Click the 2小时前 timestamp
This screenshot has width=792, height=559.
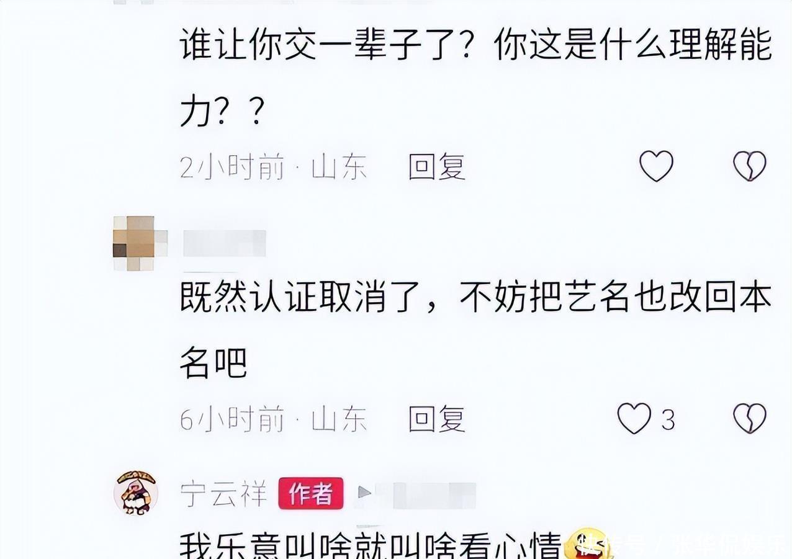(x=232, y=167)
